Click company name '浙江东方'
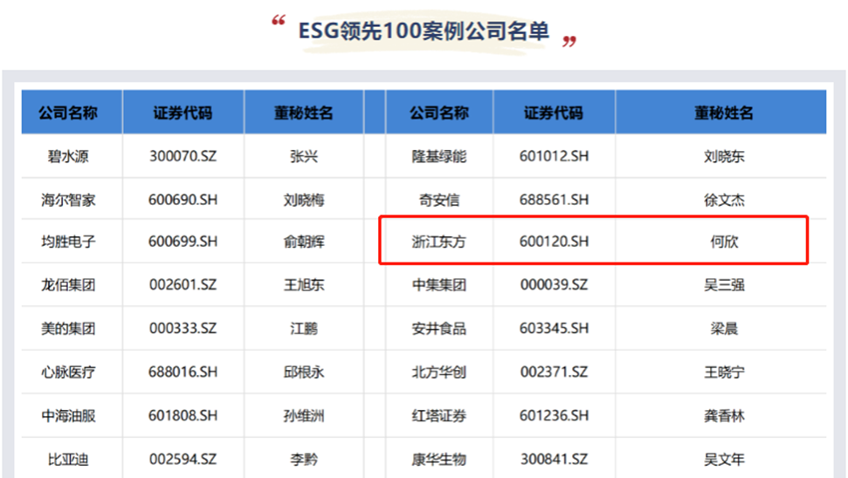 pos(439,242)
